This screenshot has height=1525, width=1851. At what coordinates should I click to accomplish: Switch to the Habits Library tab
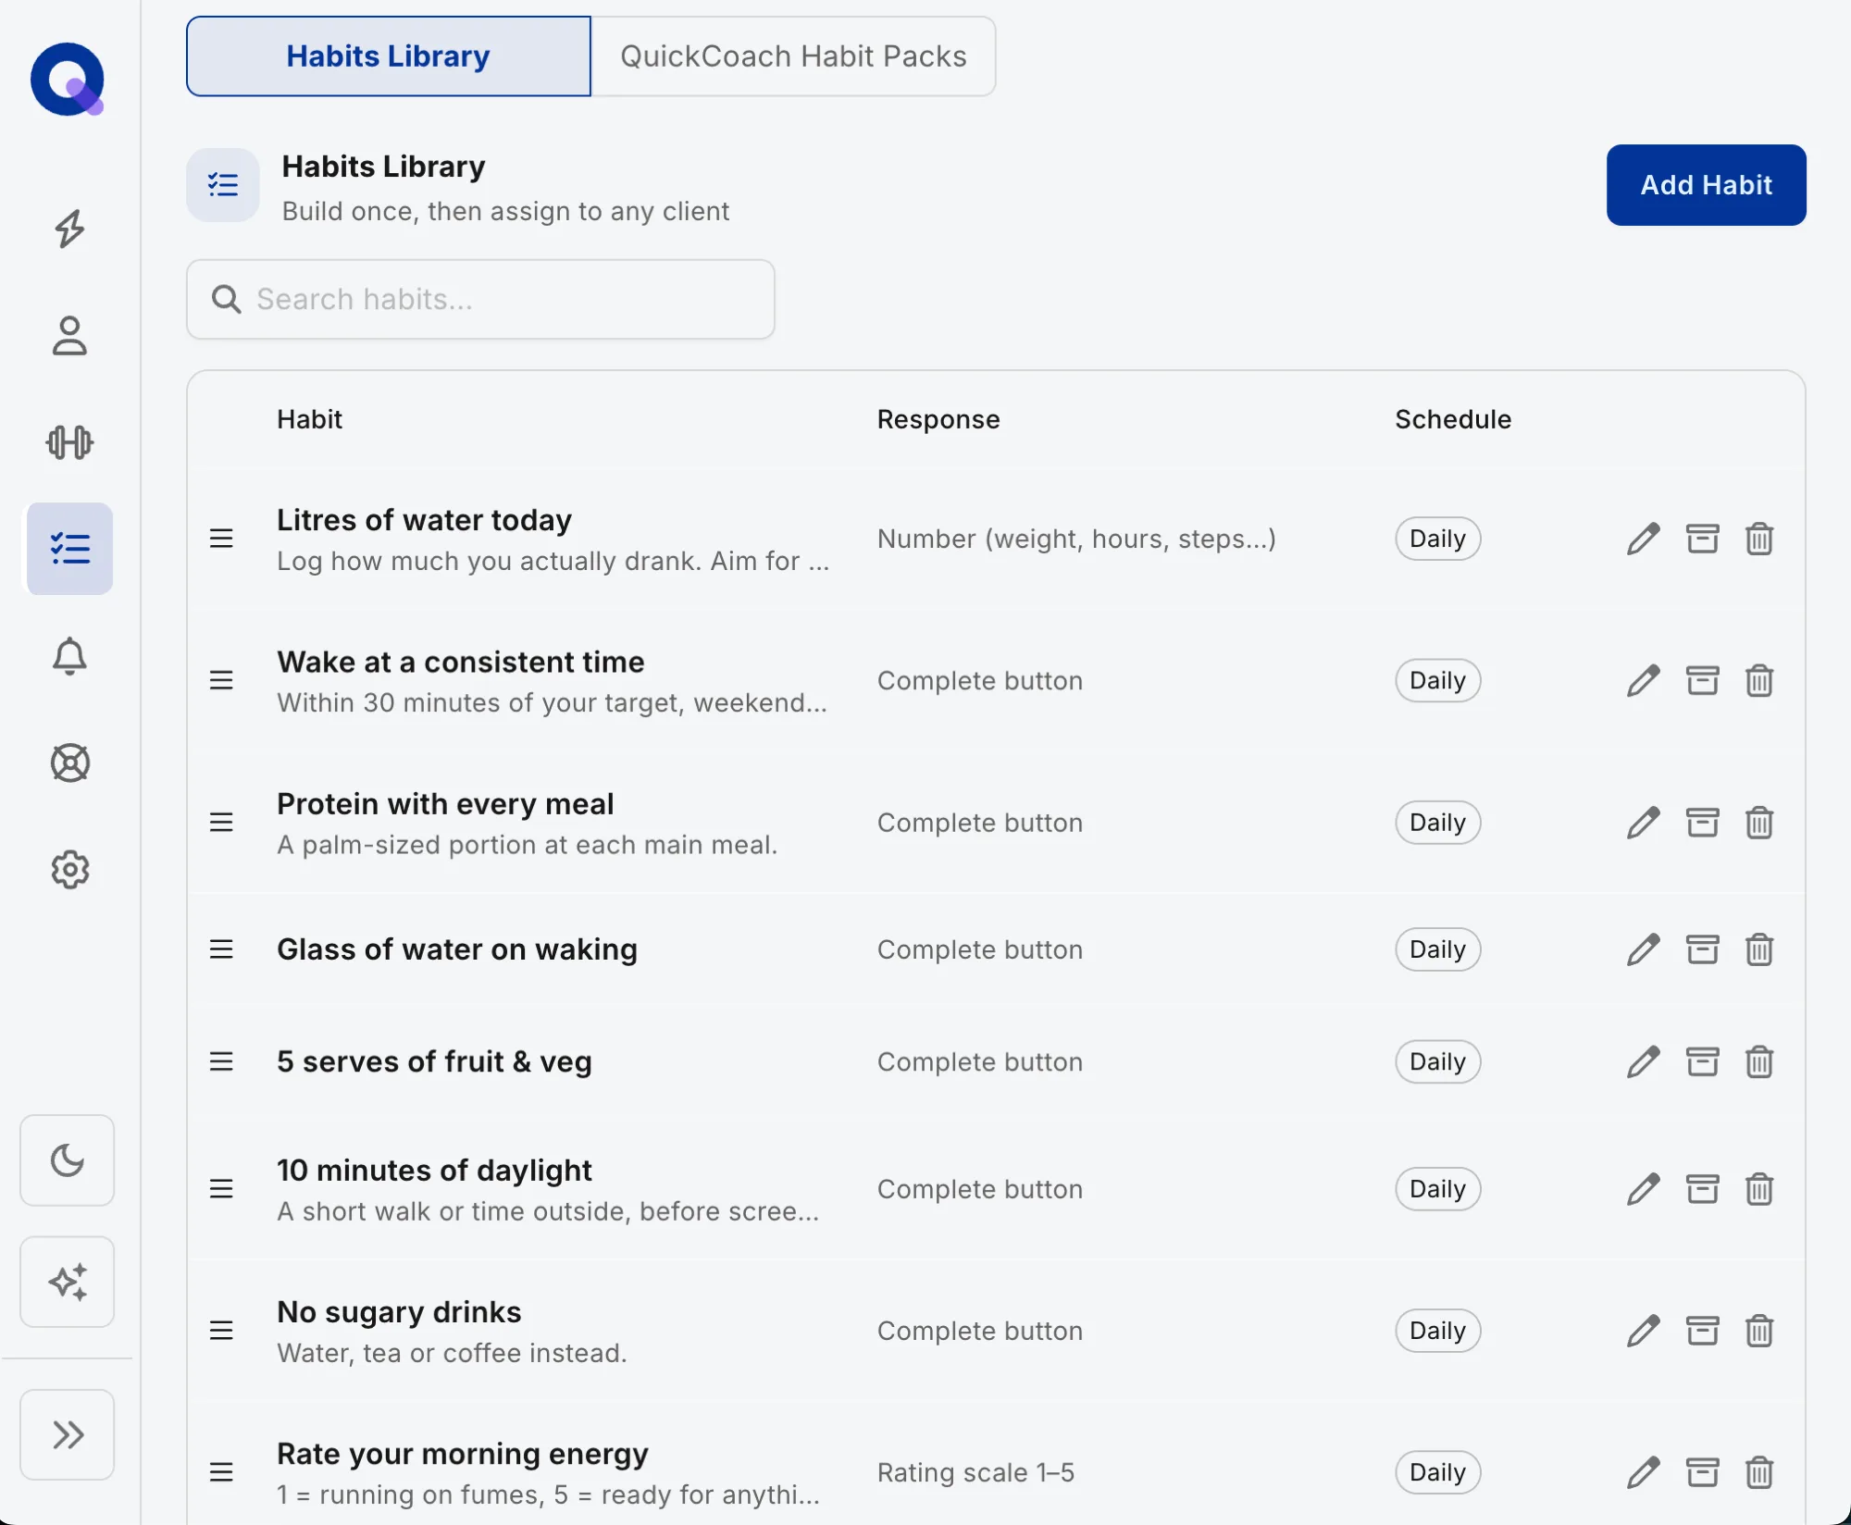click(x=388, y=56)
